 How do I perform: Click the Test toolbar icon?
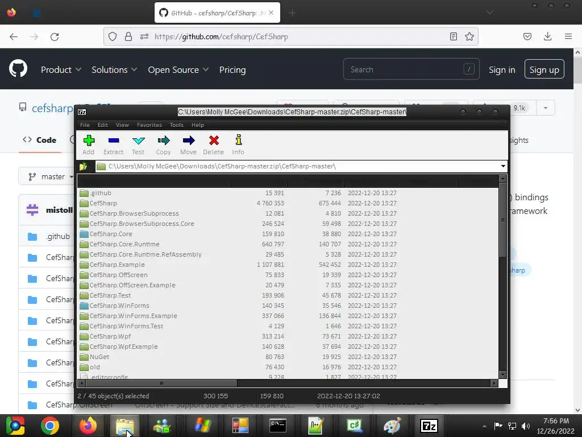tap(138, 145)
